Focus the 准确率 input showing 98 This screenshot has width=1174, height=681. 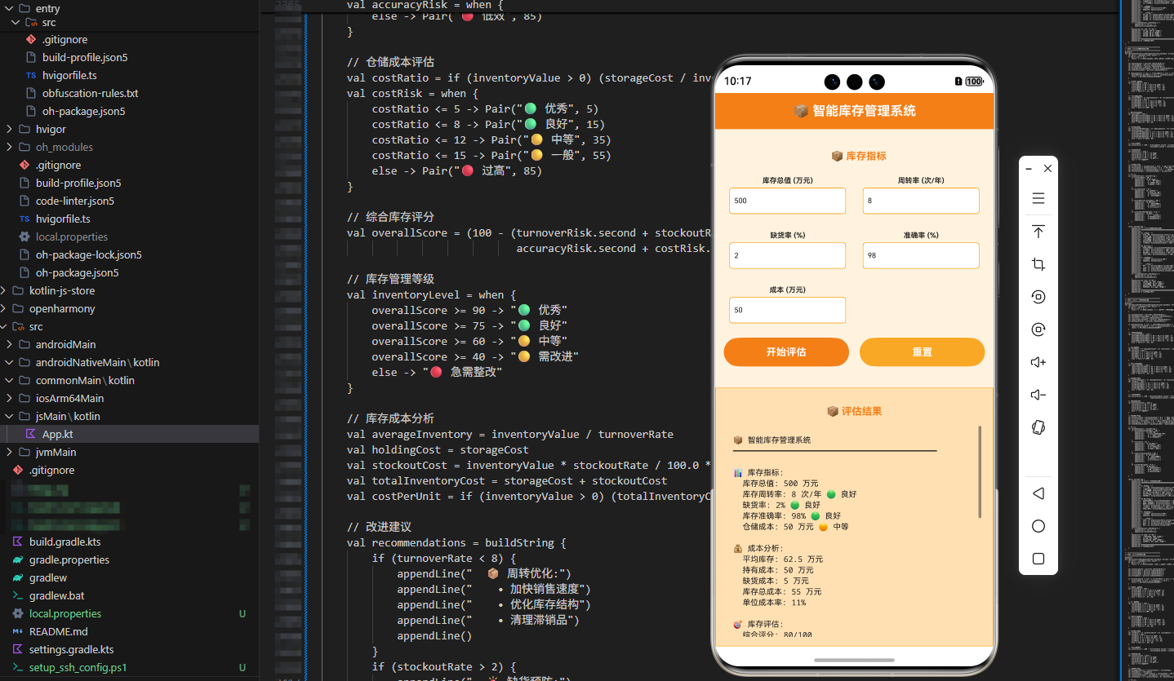[921, 255]
